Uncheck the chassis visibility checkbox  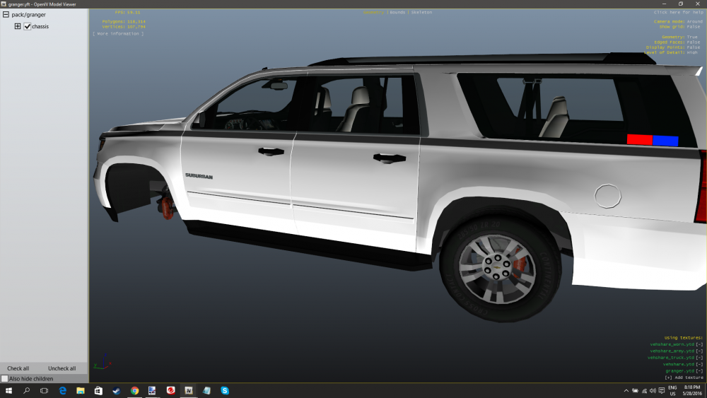[27, 27]
